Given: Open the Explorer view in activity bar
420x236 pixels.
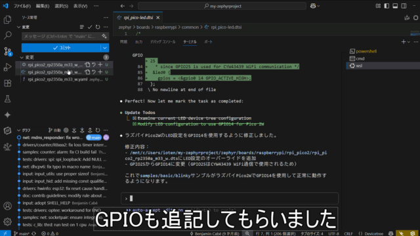Looking at the screenshot, I should (7, 20).
